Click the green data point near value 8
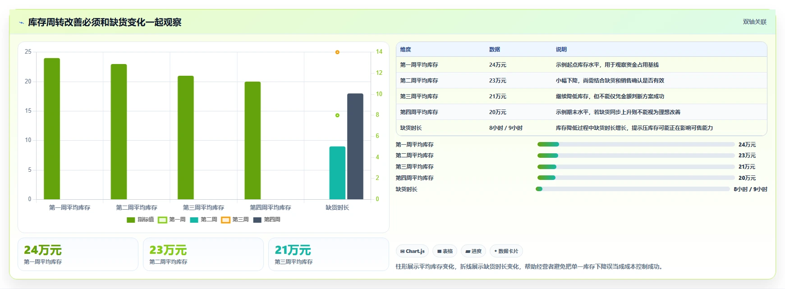This screenshot has width=785, height=289. (337, 115)
